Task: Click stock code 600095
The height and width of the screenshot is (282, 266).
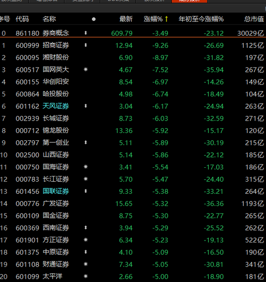Action: click(28, 58)
